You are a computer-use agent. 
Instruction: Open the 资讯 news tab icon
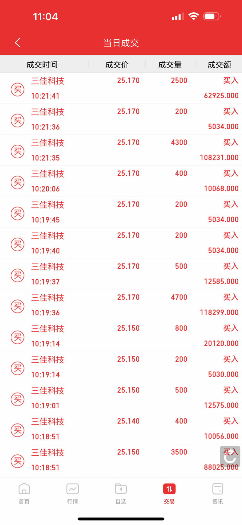click(218, 489)
